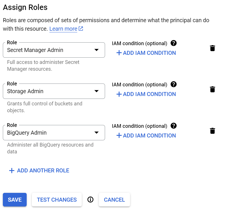Click the Test Changes button

57,200
